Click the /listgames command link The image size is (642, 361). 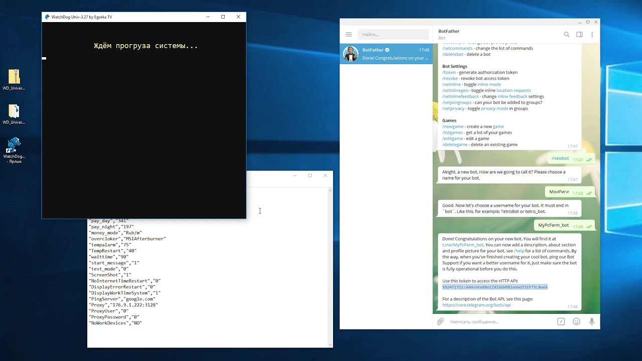tap(453, 132)
